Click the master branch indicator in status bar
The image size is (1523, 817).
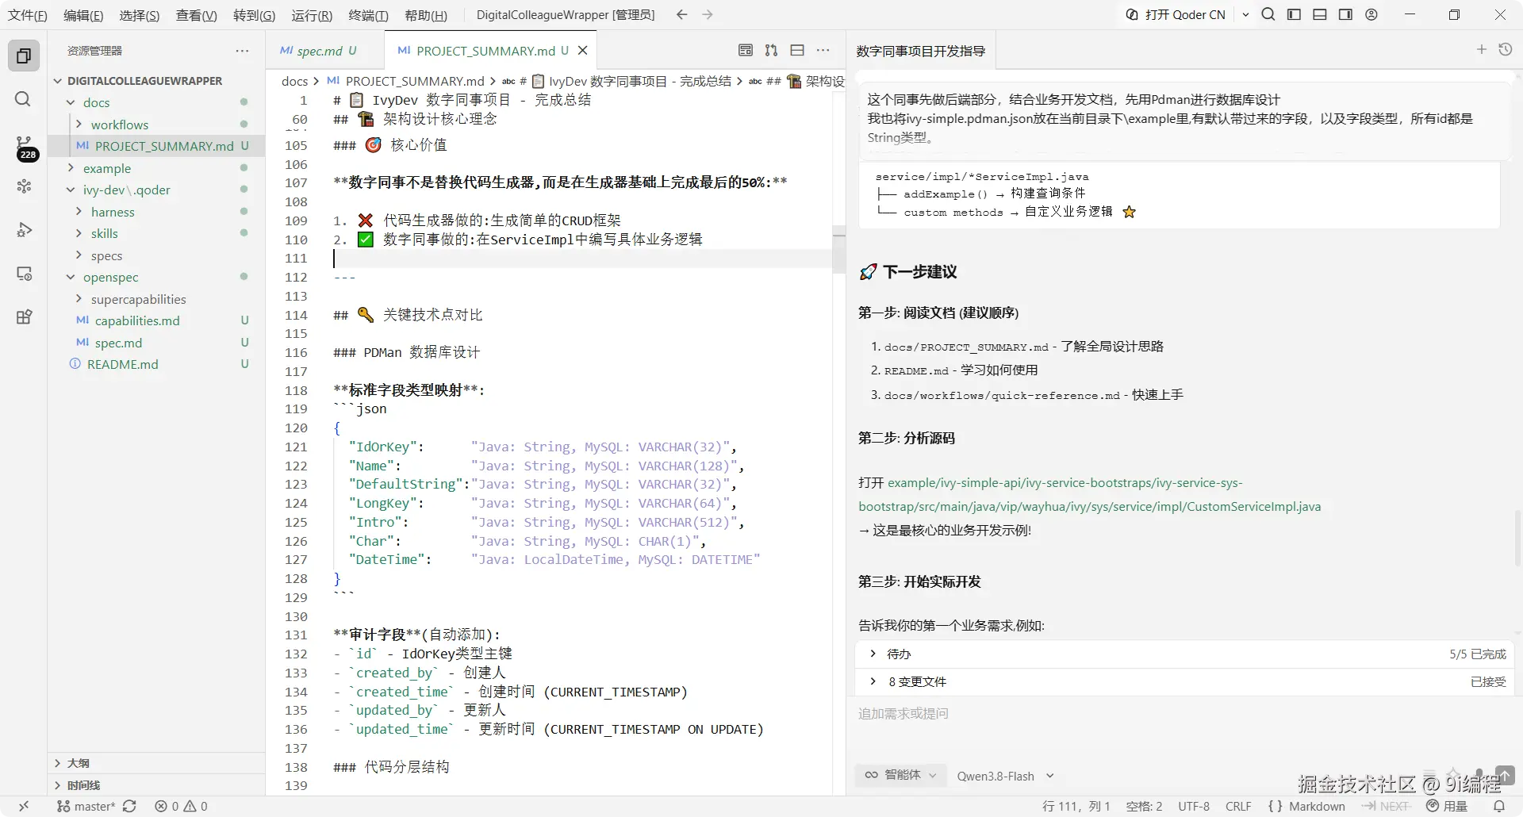pyautogui.click(x=86, y=806)
